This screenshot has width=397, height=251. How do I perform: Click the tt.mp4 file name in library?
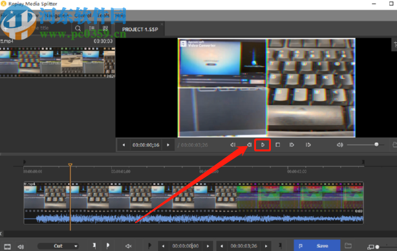click(6, 41)
